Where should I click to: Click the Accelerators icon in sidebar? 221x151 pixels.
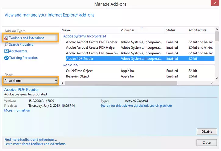pyautogui.click(x=6, y=51)
